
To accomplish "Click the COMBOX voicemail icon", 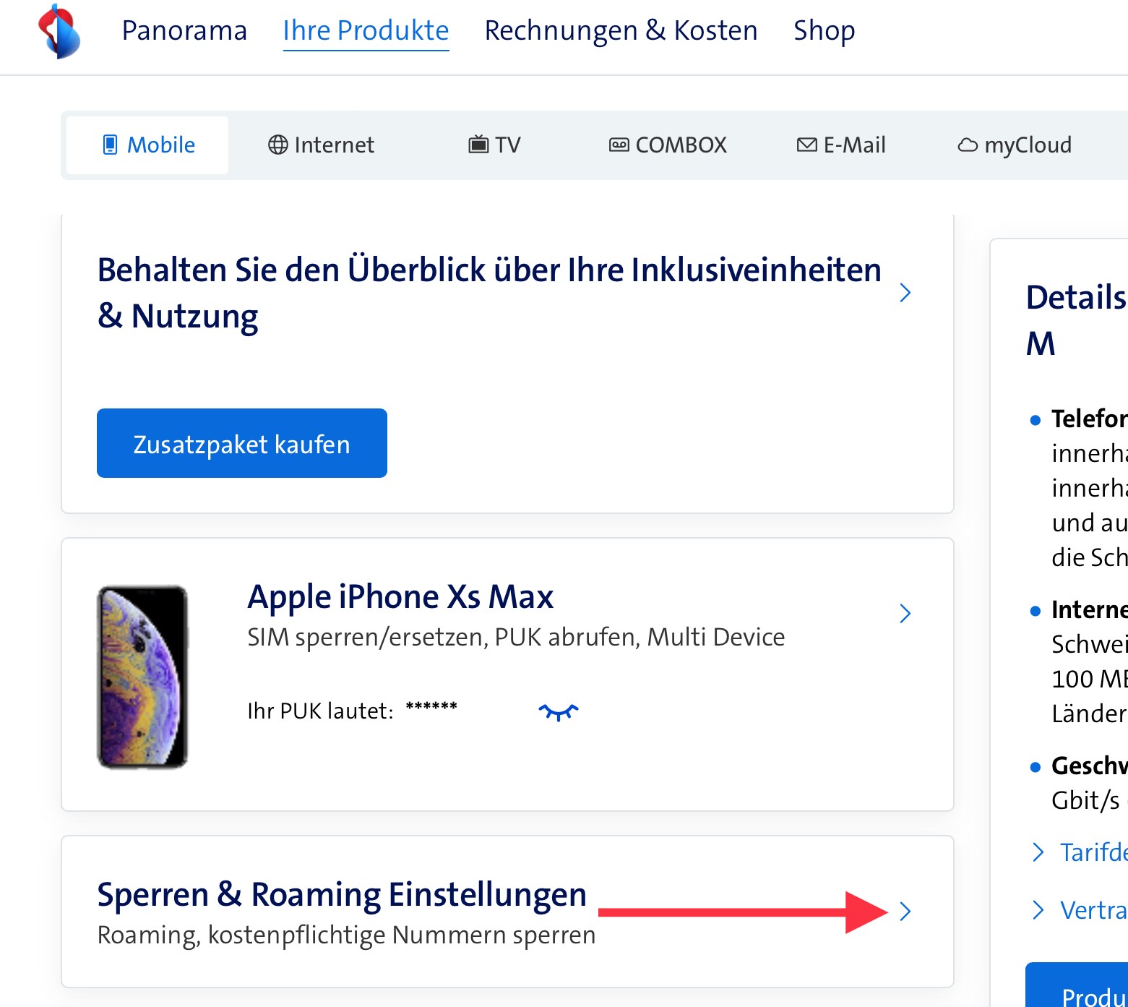I will (x=619, y=145).
